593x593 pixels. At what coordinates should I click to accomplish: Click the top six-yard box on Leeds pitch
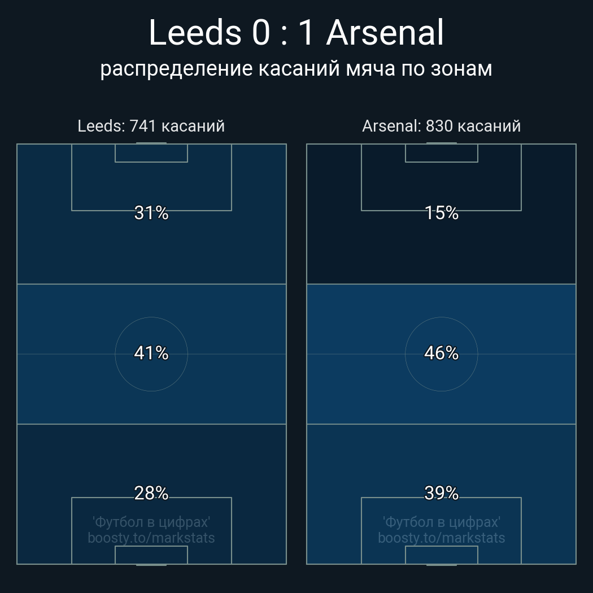(151, 153)
